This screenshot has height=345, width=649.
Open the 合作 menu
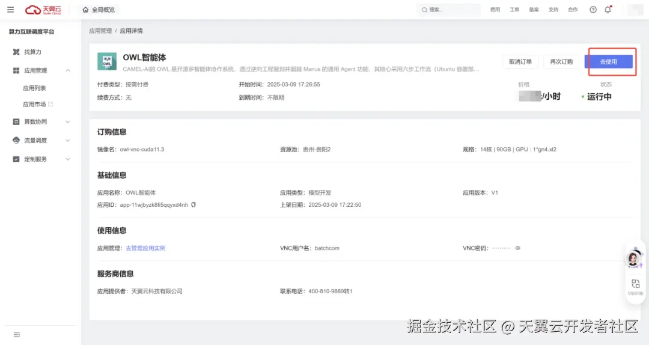click(x=573, y=10)
